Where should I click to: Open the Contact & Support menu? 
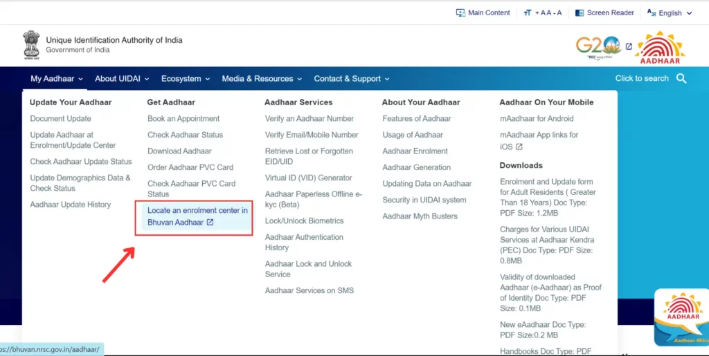pyautogui.click(x=351, y=79)
